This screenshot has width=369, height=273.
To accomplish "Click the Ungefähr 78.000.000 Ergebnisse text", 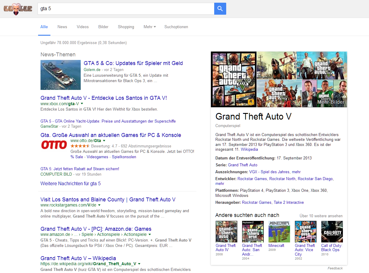I will coord(83,43).
